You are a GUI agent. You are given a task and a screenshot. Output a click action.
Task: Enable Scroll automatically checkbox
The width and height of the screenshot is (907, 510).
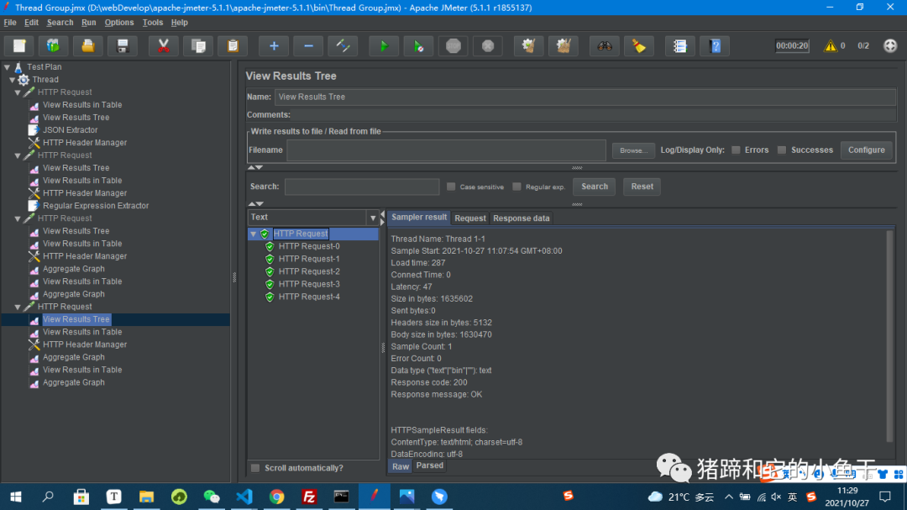click(255, 468)
